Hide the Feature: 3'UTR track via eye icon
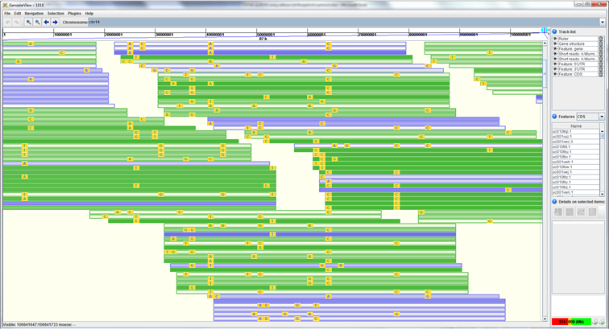This screenshot has height=329, width=609. click(555, 69)
